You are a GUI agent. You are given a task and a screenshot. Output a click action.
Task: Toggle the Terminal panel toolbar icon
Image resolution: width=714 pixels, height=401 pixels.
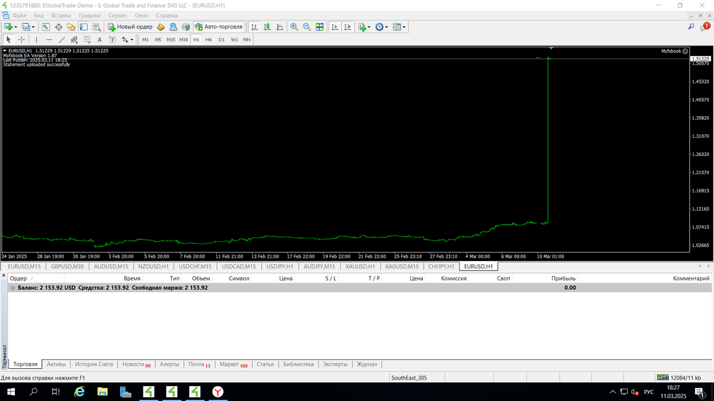click(84, 27)
